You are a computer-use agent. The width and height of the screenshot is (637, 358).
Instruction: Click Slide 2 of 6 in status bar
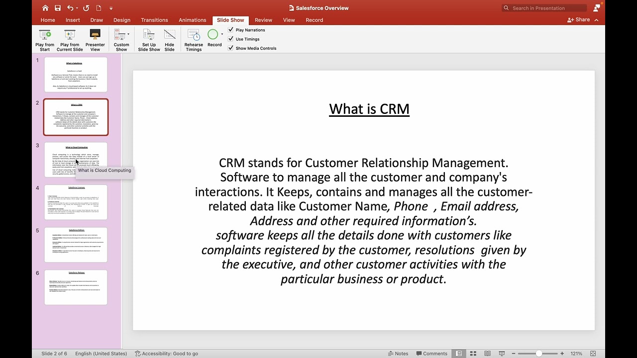coord(54,354)
